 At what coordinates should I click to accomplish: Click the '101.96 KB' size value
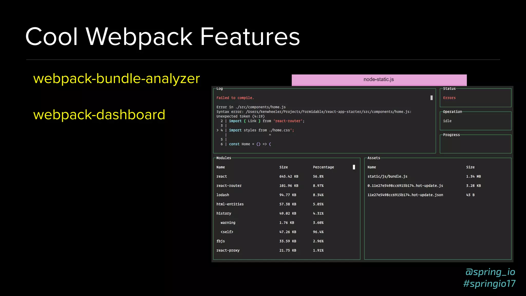(x=289, y=186)
